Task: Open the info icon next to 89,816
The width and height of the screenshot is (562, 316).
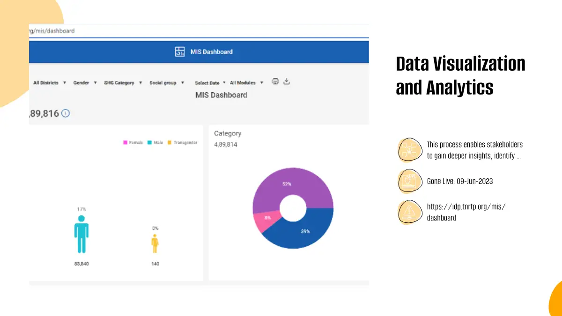Action: tap(66, 113)
